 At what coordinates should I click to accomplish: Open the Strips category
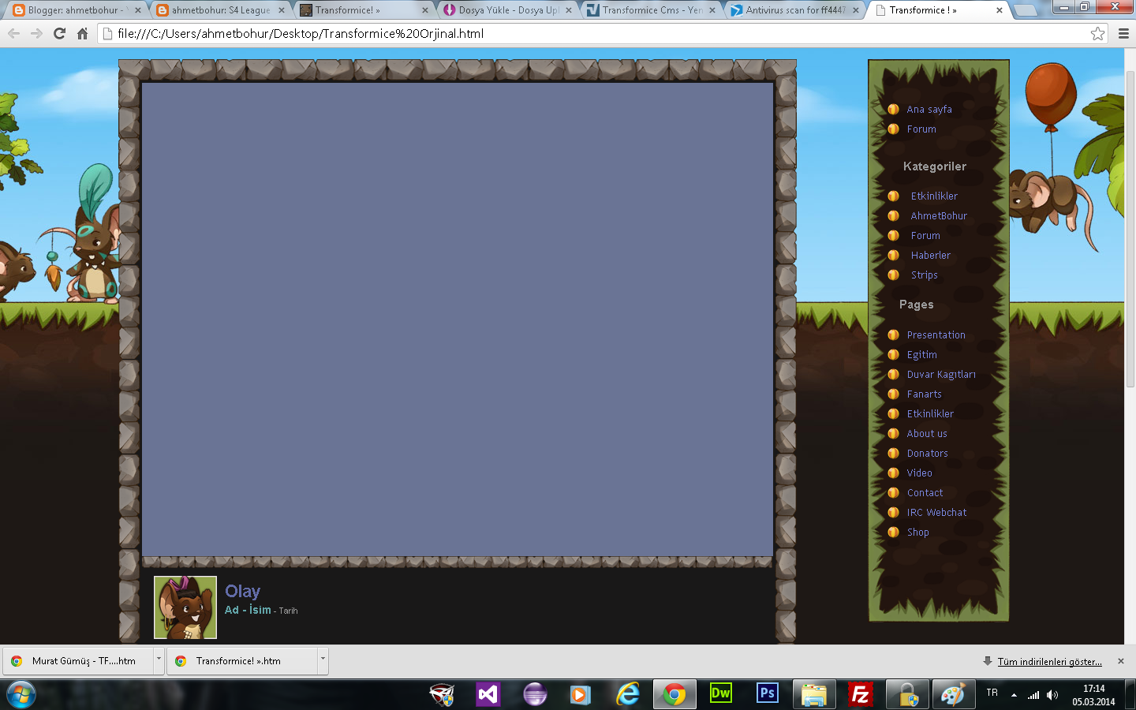pyautogui.click(x=925, y=275)
